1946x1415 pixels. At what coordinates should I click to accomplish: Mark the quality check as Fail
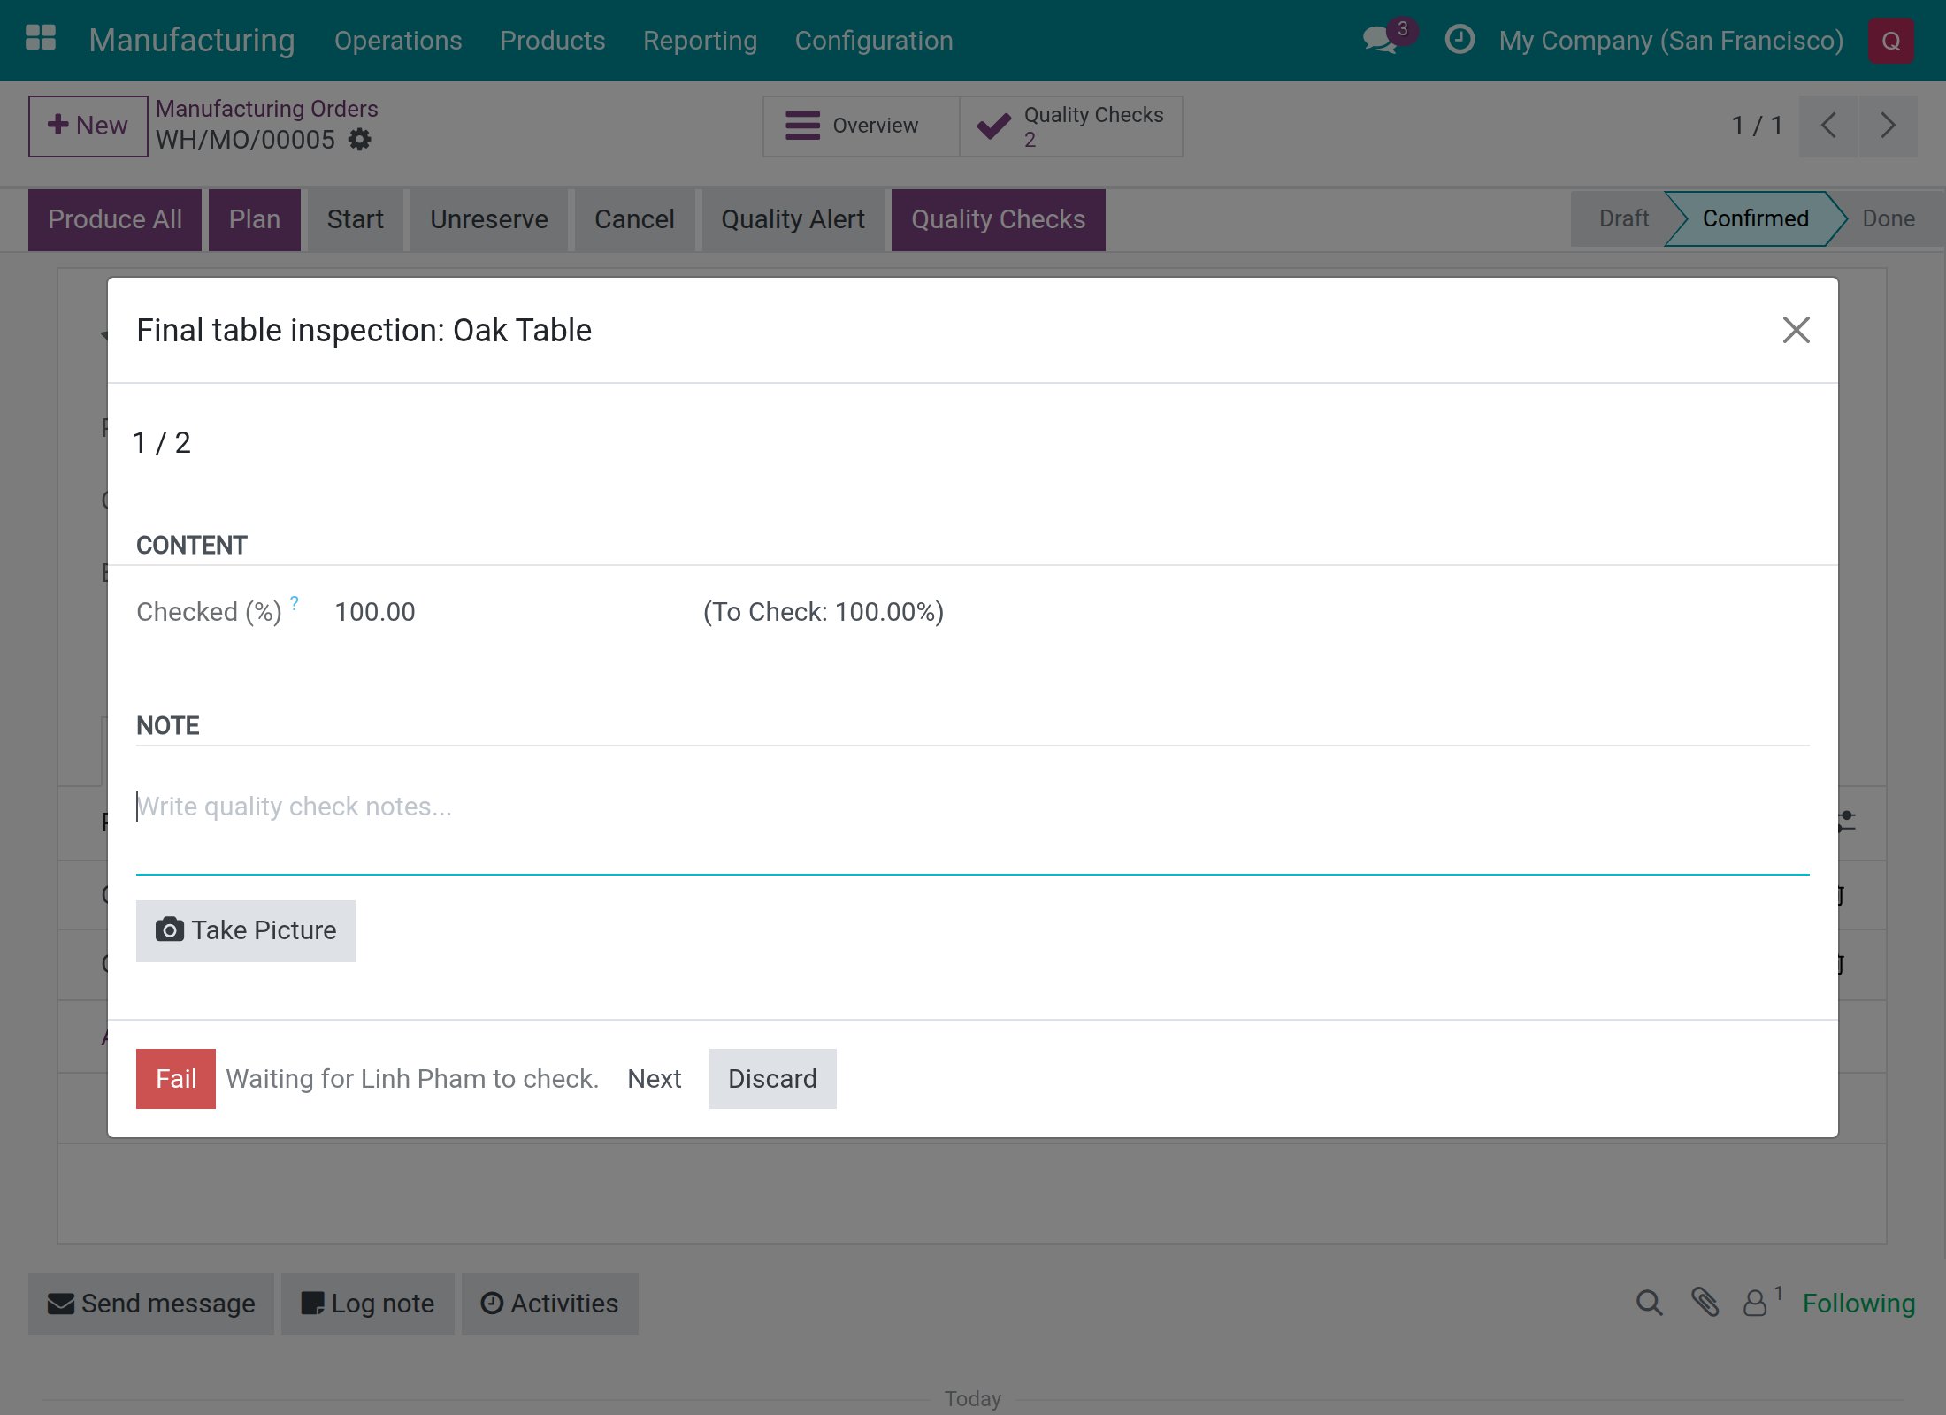(175, 1078)
